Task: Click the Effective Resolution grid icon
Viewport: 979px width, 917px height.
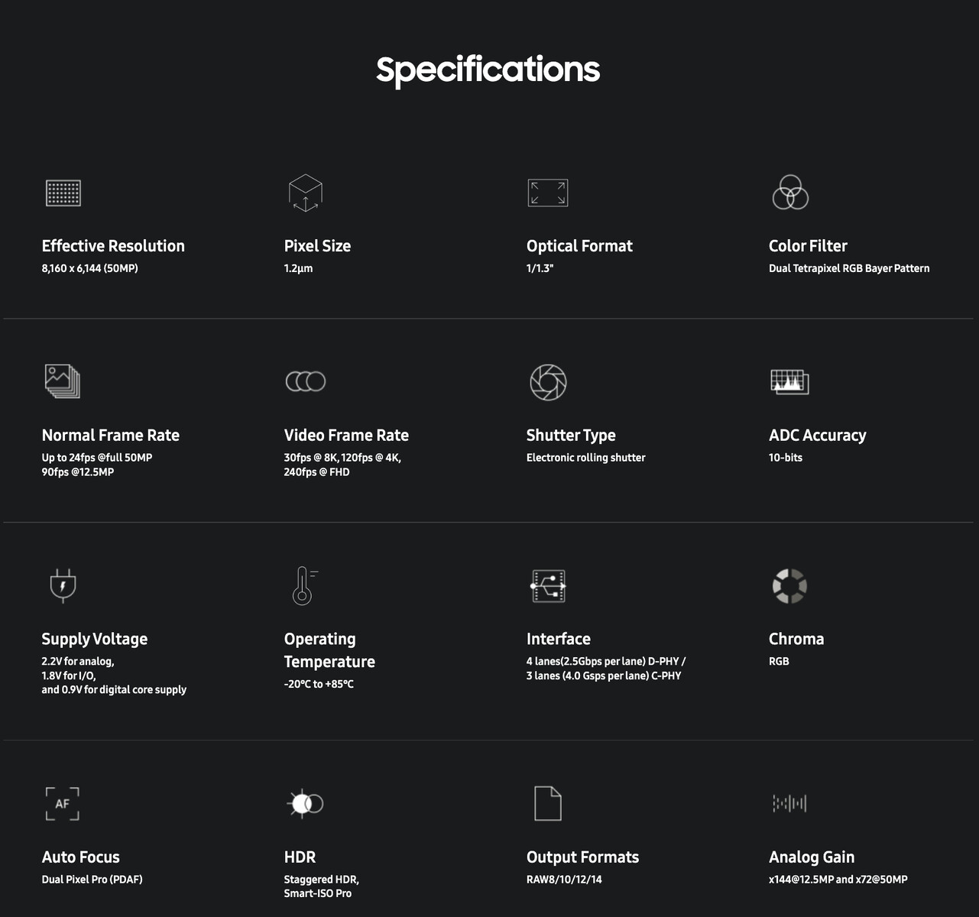Action: point(63,193)
